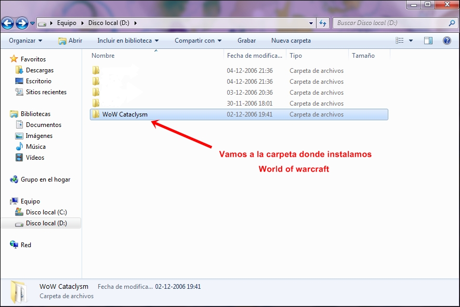460x307 pixels.
Task: Open the Música library
Action: click(35, 147)
